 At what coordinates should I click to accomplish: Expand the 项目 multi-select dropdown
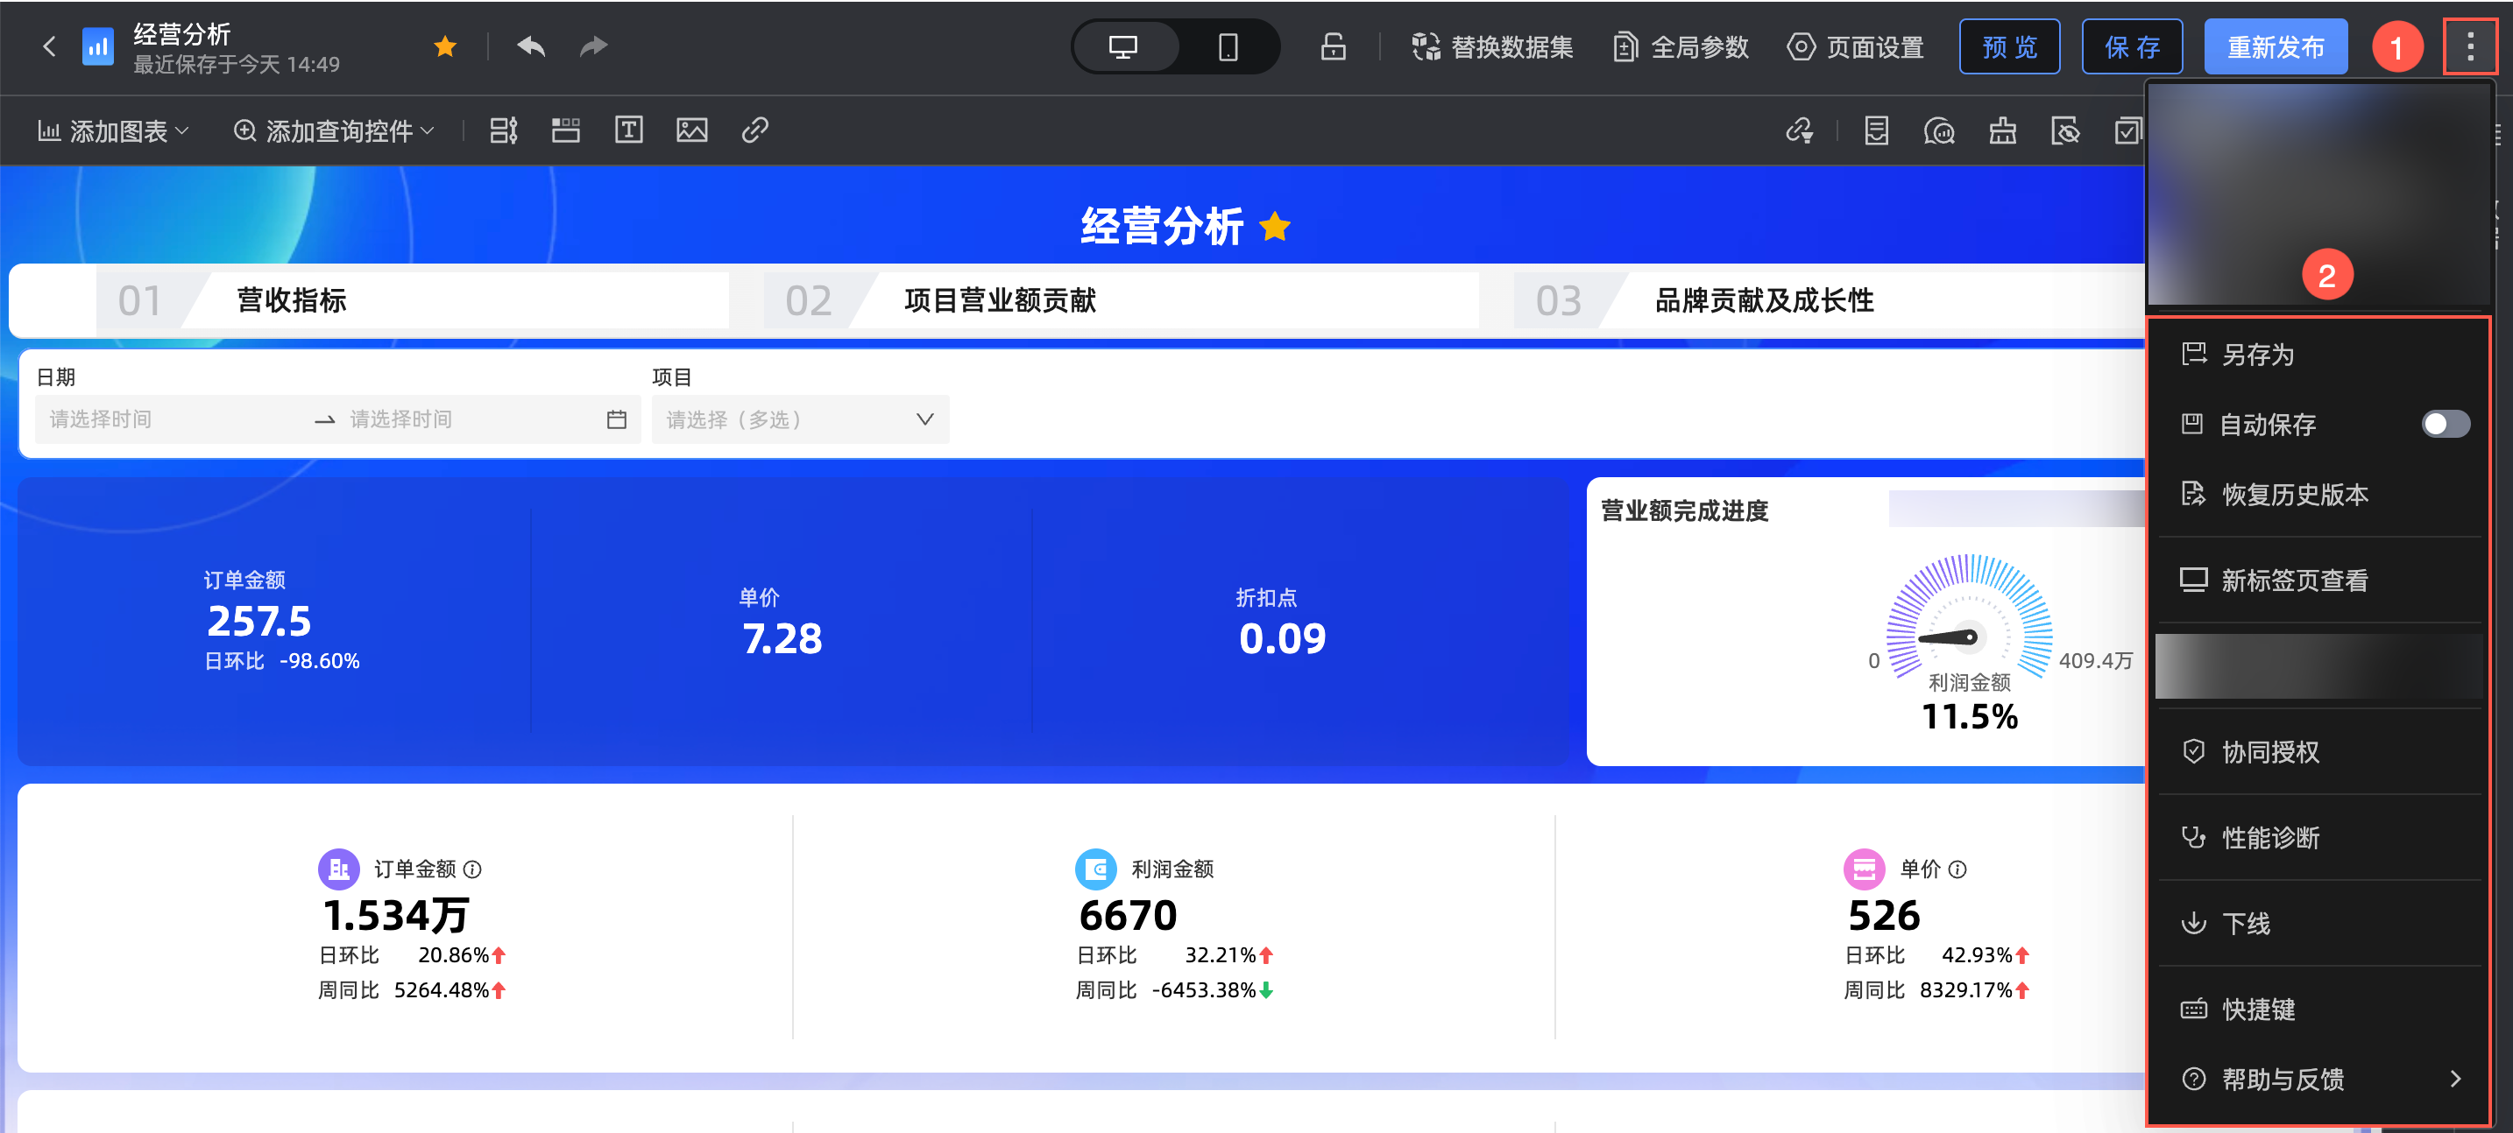[x=800, y=419]
